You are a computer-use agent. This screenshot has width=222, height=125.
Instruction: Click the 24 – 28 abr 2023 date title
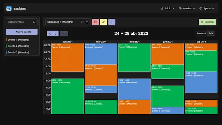[131, 33]
